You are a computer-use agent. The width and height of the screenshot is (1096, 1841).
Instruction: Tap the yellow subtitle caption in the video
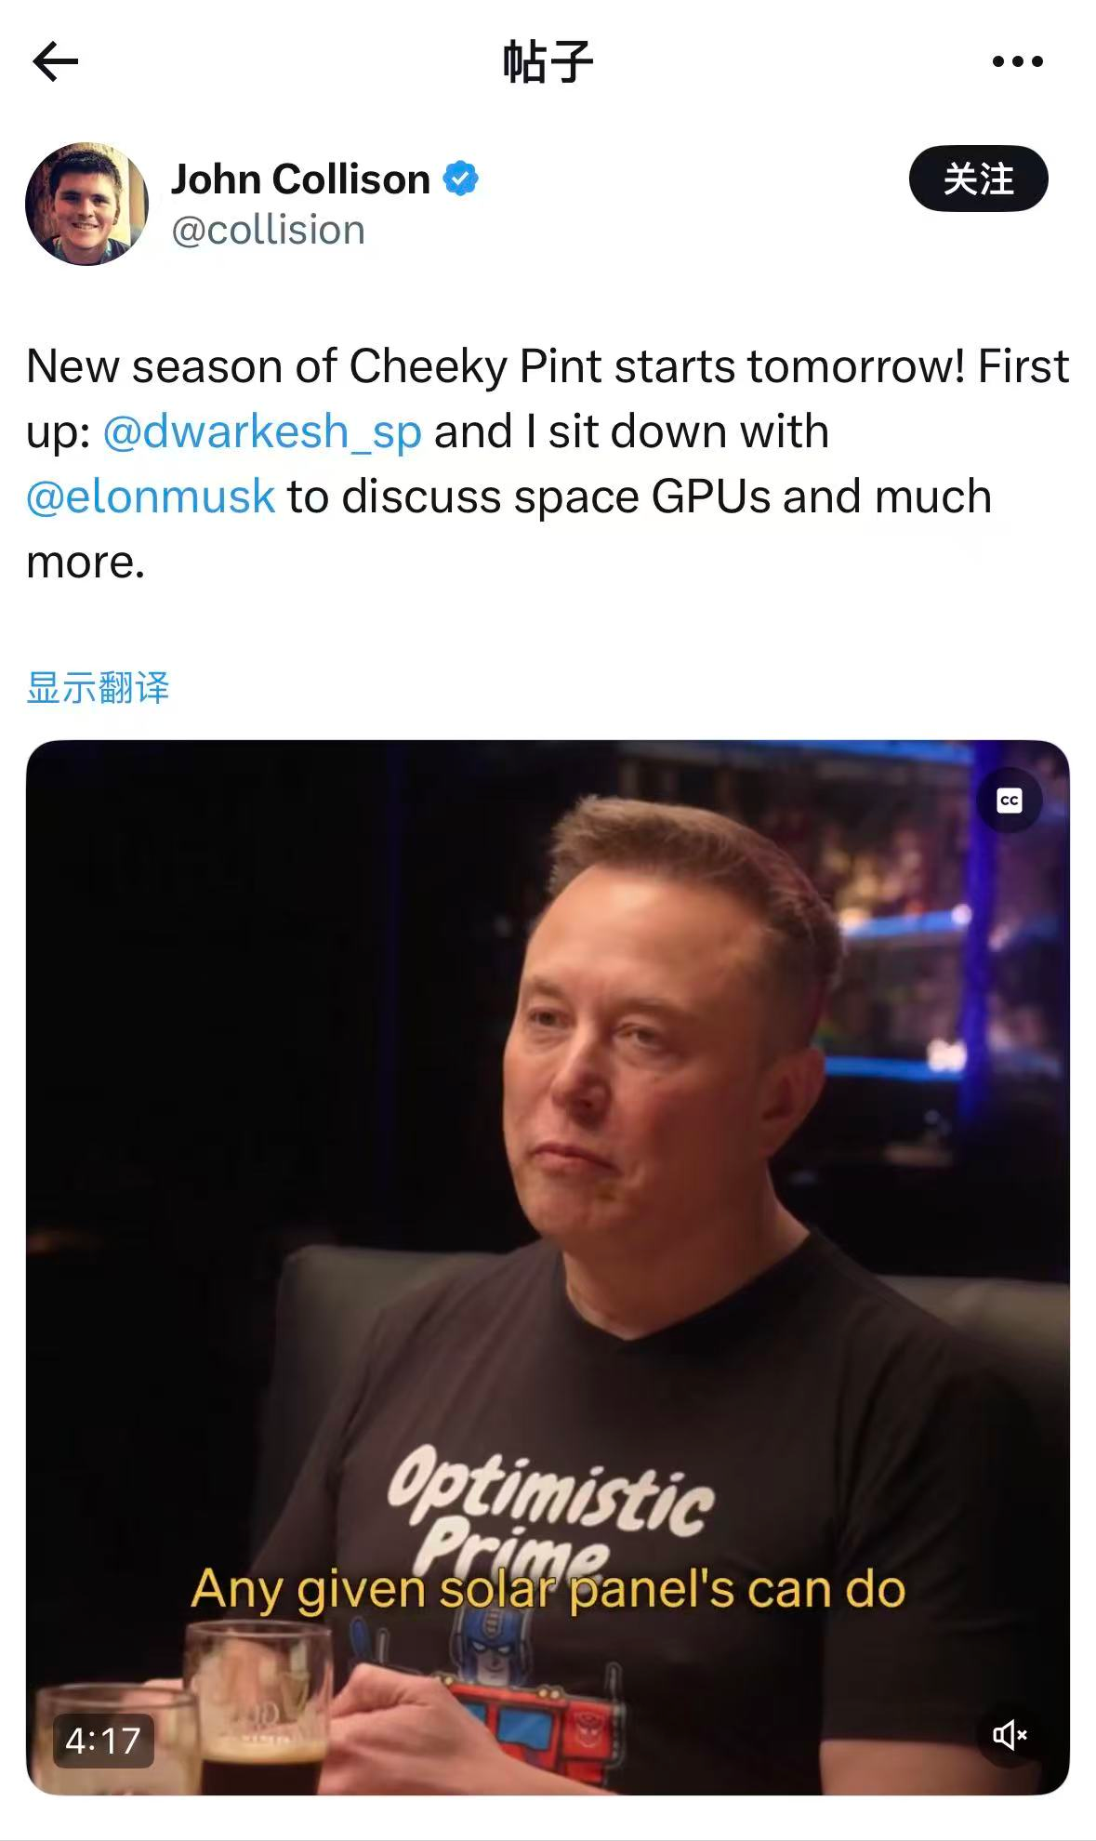click(548, 1589)
